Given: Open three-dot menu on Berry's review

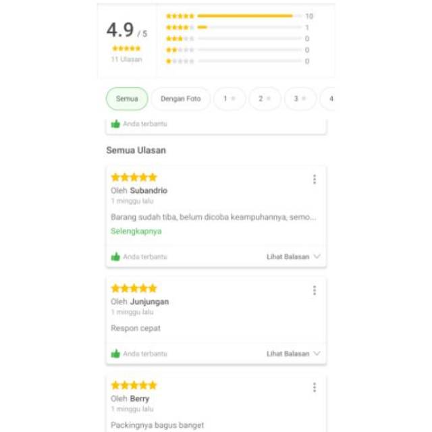Looking at the screenshot, I should tap(315, 387).
